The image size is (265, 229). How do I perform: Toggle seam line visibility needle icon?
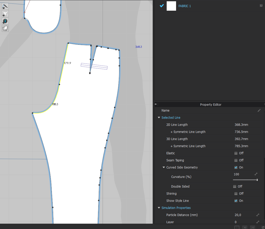point(5,6)
